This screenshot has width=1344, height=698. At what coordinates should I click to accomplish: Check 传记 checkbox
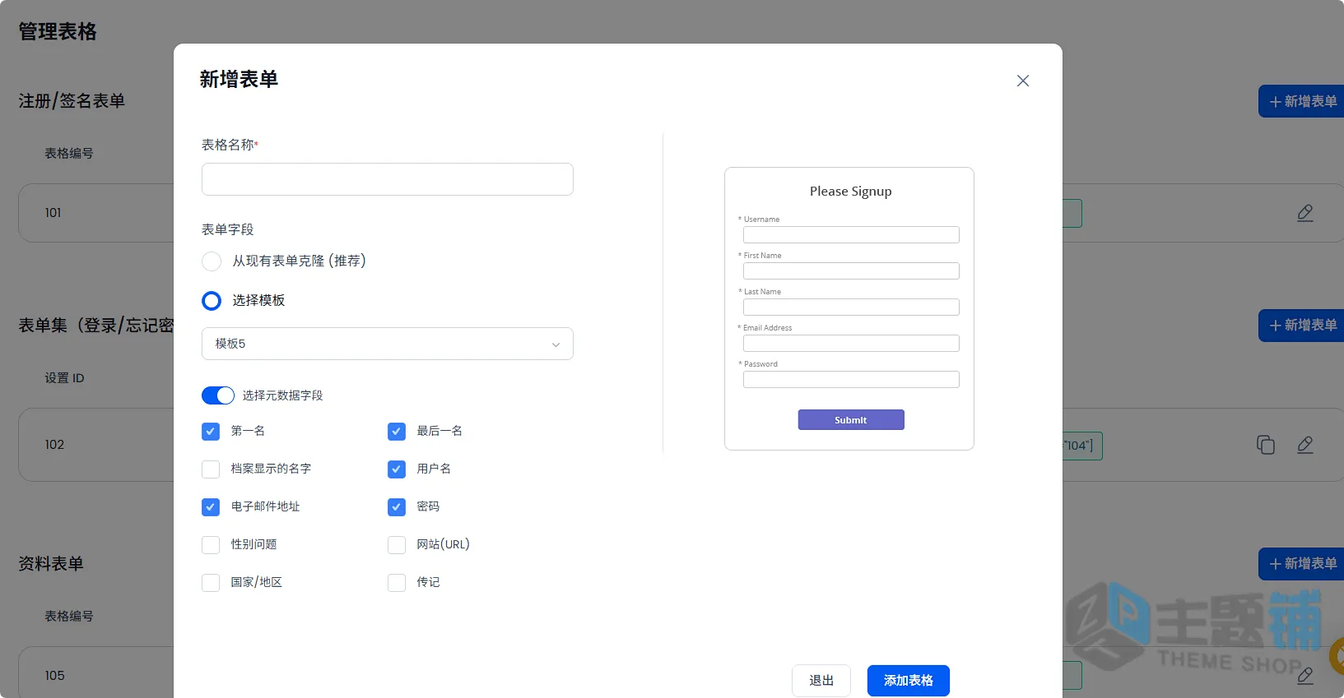coord(397,583)
